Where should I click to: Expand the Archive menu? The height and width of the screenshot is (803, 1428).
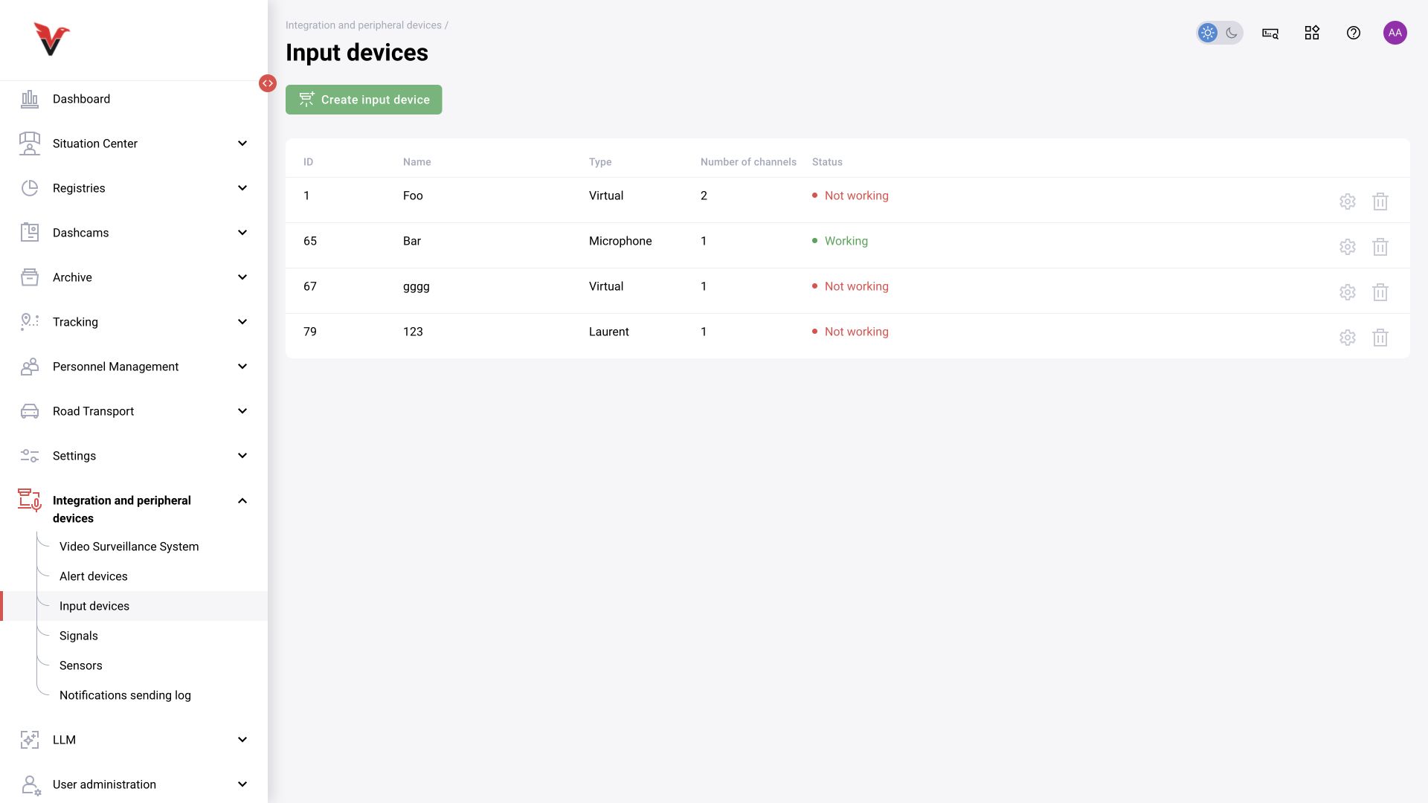(134, 277)
